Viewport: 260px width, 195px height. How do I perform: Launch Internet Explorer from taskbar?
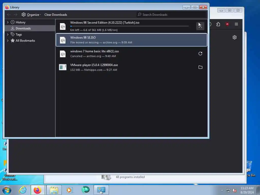tap(23, 190)
